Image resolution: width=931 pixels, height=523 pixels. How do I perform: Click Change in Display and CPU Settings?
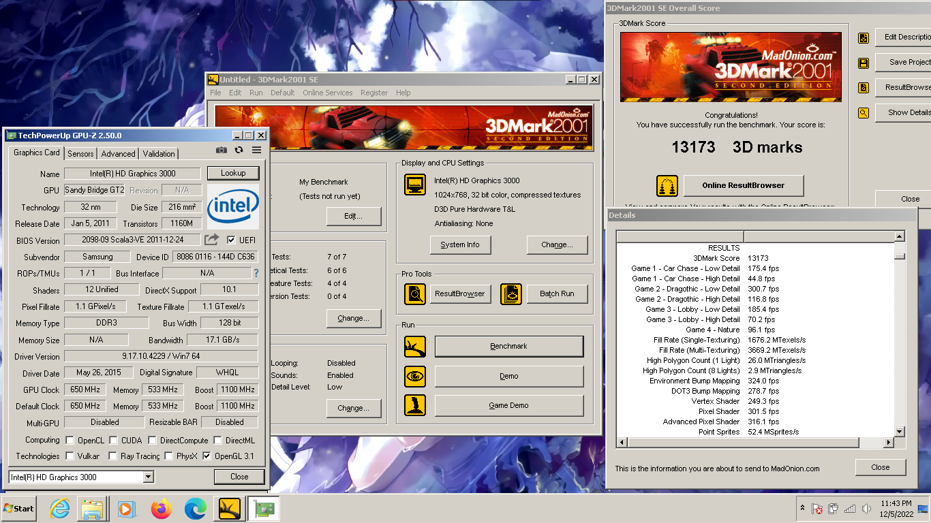click(557, 244)
